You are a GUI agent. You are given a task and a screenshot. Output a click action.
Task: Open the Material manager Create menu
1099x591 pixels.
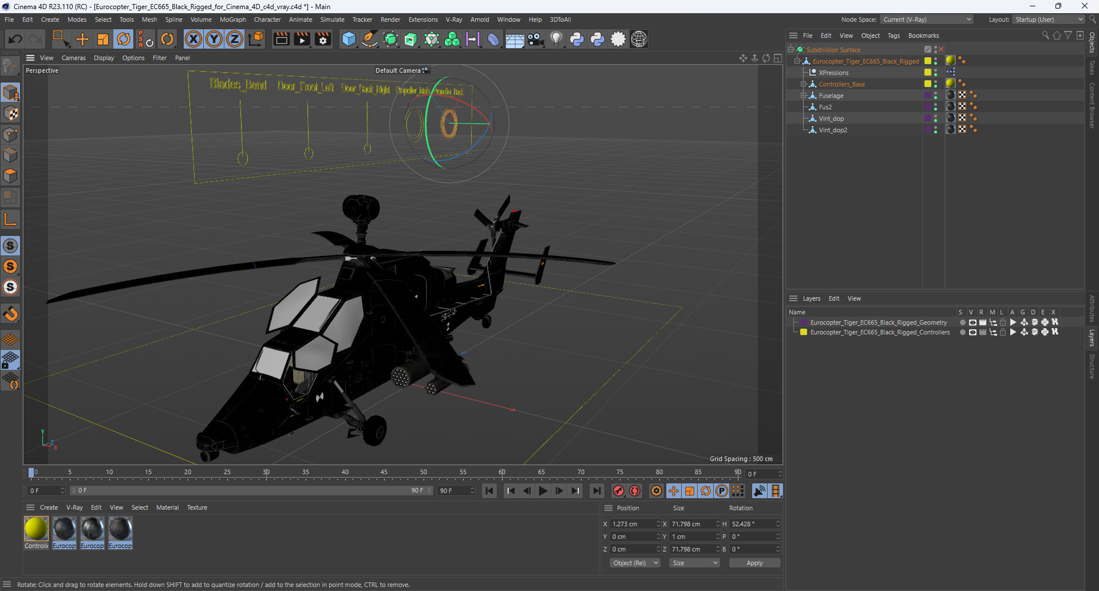point(49,507)
